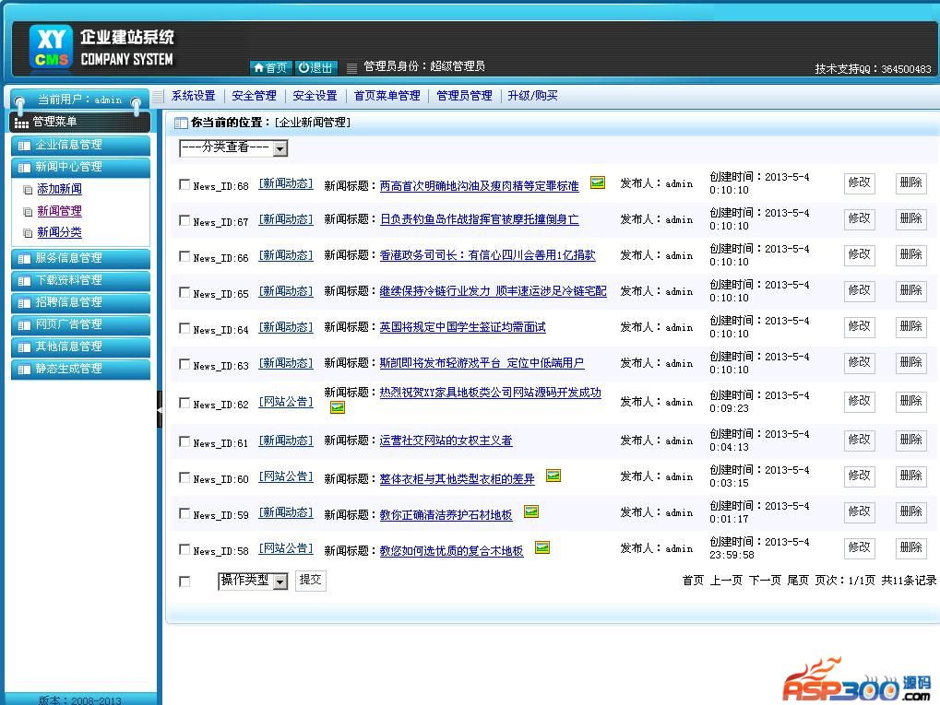
Task: Open the 分类查看 category dropdown
Action: pyautogui.click(x=233, y=148)
